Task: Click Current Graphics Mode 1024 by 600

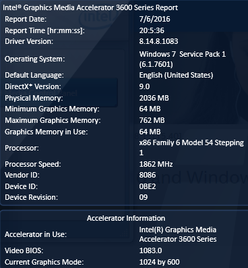Action: point(159,262)
